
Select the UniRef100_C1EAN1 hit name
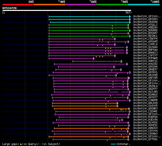[x=145, y=111]
